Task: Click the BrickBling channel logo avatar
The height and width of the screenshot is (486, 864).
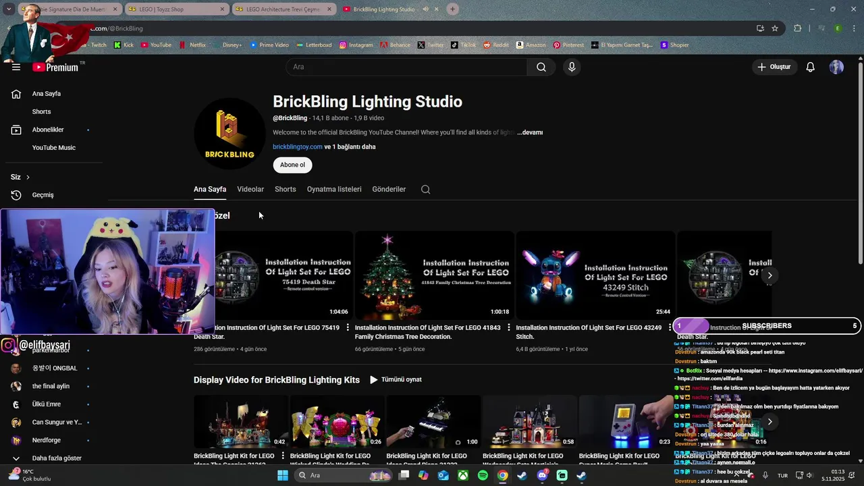Action: coord(230,133)
